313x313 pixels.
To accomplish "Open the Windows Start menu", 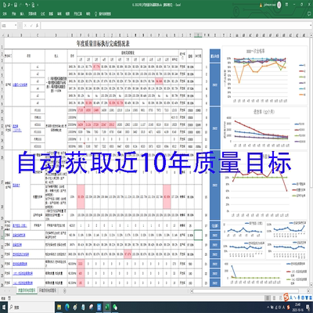I will point(4,308).
